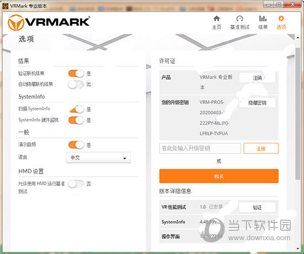Toggle 扫描 SystemInfo switch
Screen dimensions: 304x254
[x=76, y=109]
